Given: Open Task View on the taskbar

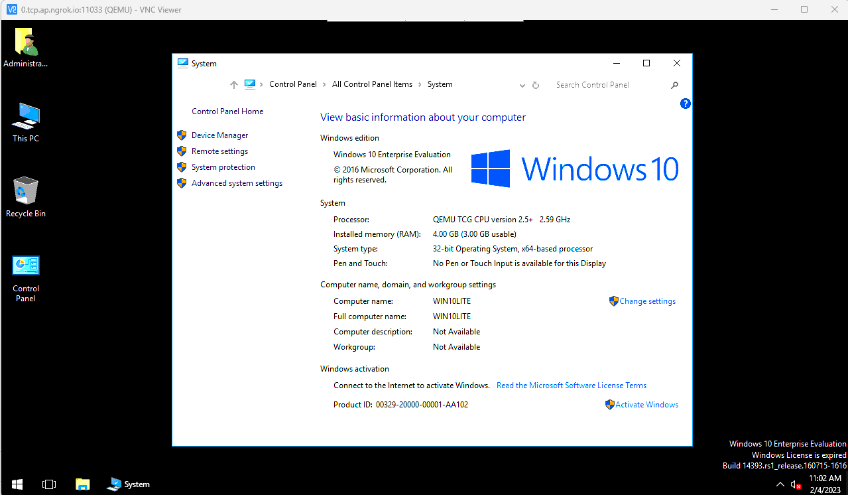Looking at the screenshot, I should [x=49, y=484].
